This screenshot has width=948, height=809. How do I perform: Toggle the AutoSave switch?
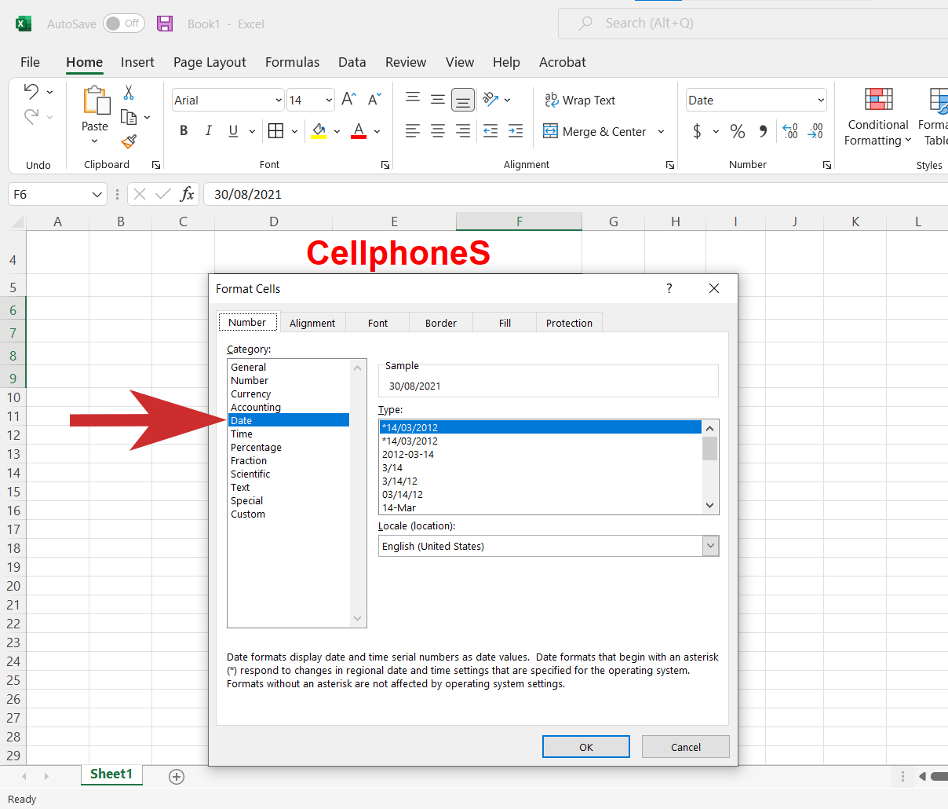pos(124,24)
